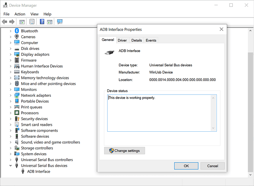Click OK in ADB Interface Properties
The image size is (254, 186).
[x=186, y=166]
